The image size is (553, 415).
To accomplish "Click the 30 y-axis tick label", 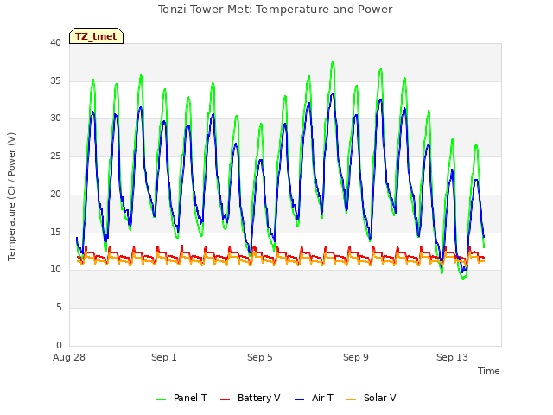I will click(x=55, y=118).
